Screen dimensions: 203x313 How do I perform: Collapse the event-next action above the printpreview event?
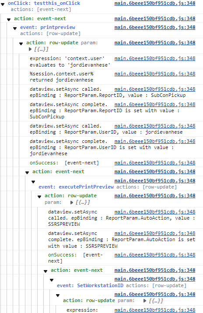(x=9, y=19)
